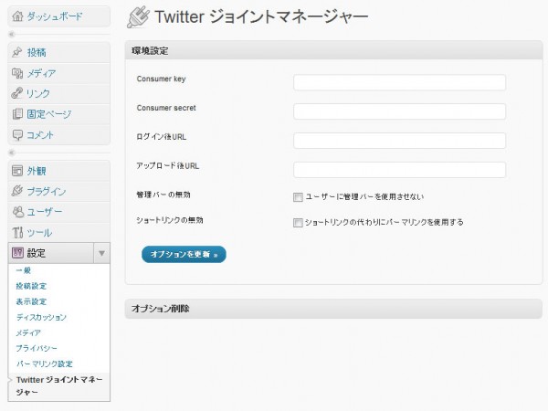Screen dimensions: 548x411
Task: Click the ログイン後URL label
Action: (161, 137)
